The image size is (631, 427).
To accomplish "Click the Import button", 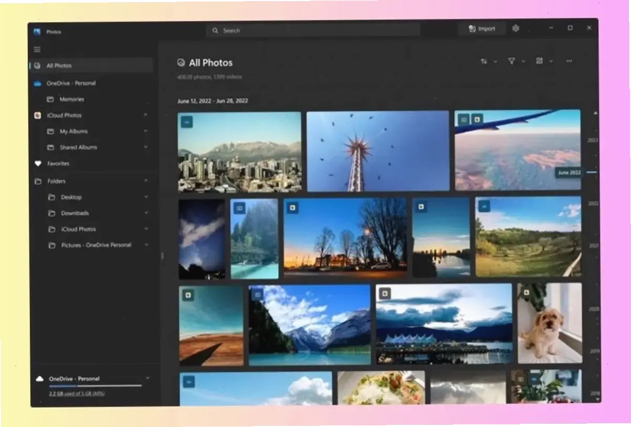I will 482,29.
